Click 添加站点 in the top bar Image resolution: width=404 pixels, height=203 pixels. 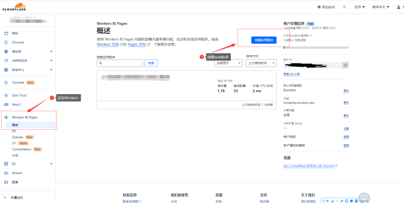tap(326, 7)
